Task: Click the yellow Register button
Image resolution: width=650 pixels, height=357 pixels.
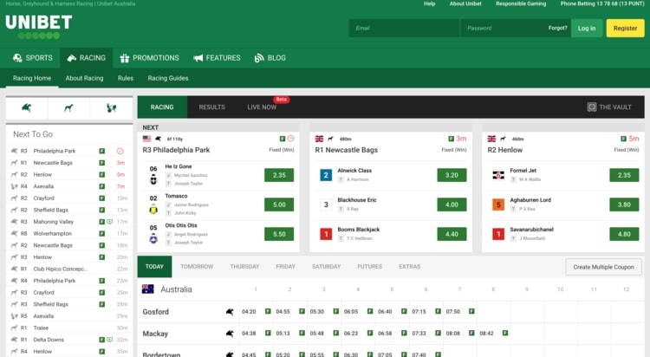Action: (625, 29)
